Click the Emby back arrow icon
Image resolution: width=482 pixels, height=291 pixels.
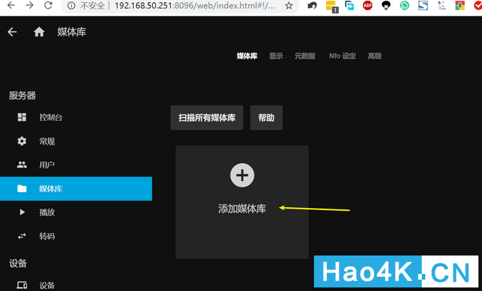tap(12, 32)
